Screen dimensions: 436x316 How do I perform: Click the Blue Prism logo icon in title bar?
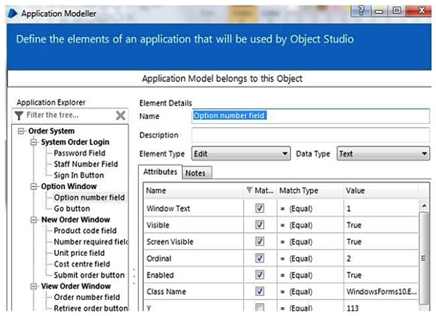[12, 13]
